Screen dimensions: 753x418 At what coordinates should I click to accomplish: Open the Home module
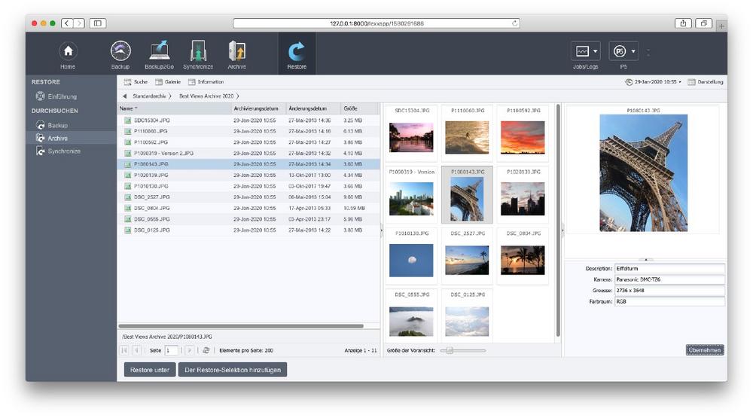(x=68, y=54)
